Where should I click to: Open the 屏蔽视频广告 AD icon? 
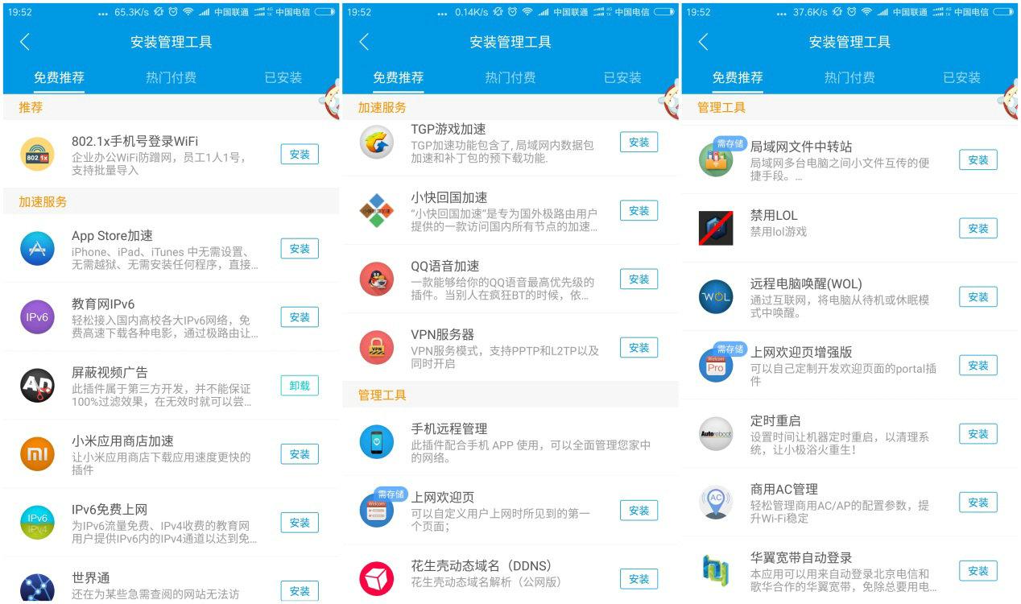[36, 385]
